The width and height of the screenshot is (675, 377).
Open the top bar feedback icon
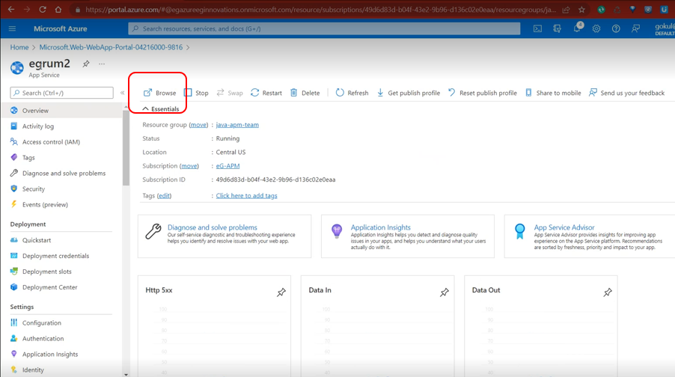coord(635,28)
